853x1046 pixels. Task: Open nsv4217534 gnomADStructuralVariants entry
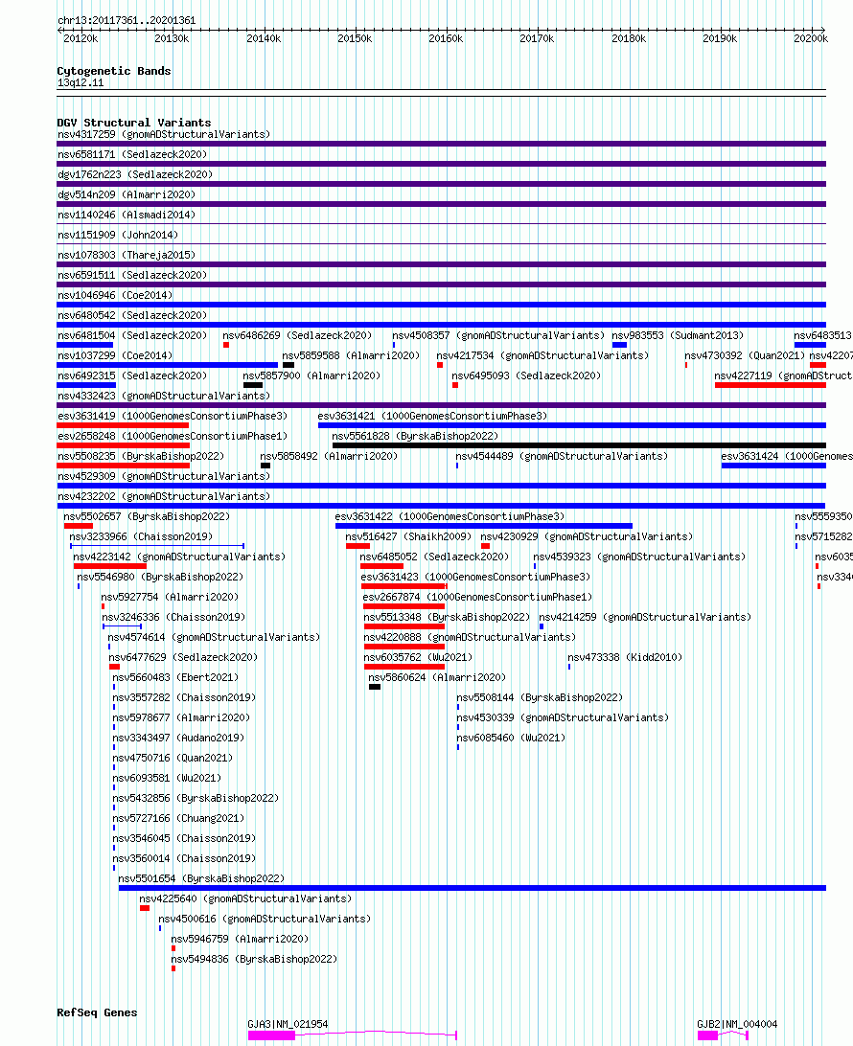[542, 355]
